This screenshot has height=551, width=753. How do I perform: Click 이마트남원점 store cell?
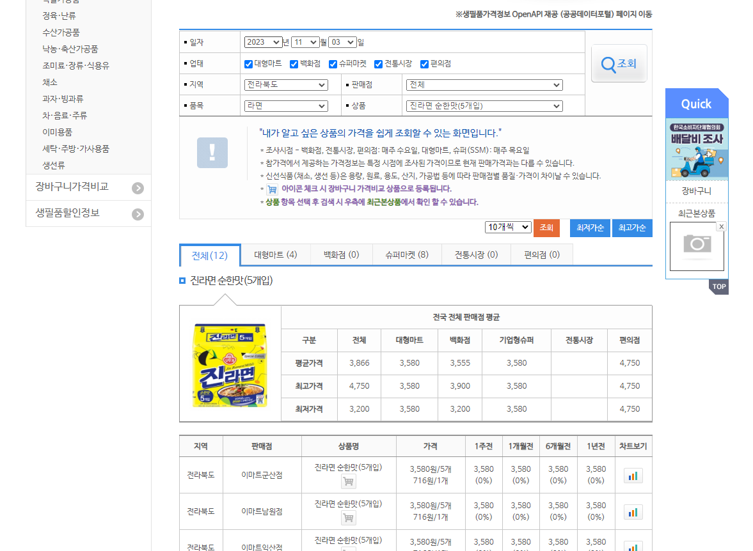(x=262, y=511)
